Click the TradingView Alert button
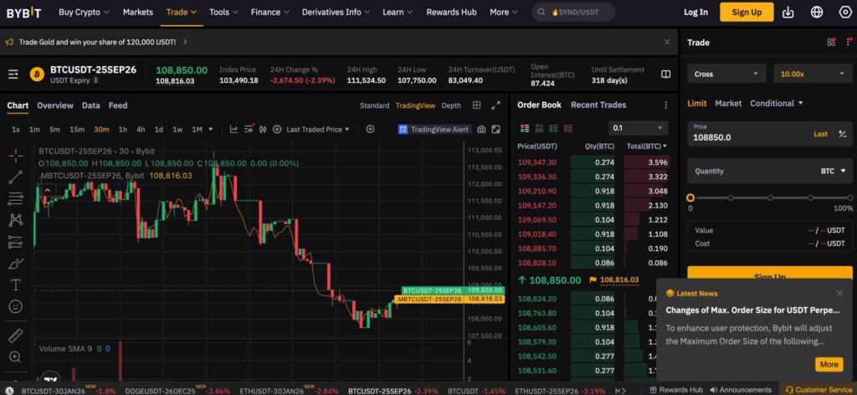Viewport: 857px width, 395px height. (x=434, y=130)
